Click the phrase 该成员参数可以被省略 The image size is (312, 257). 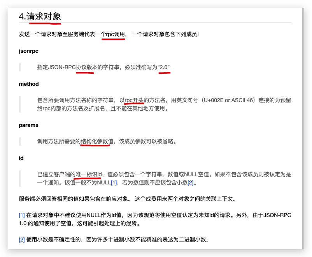(146, 141)
